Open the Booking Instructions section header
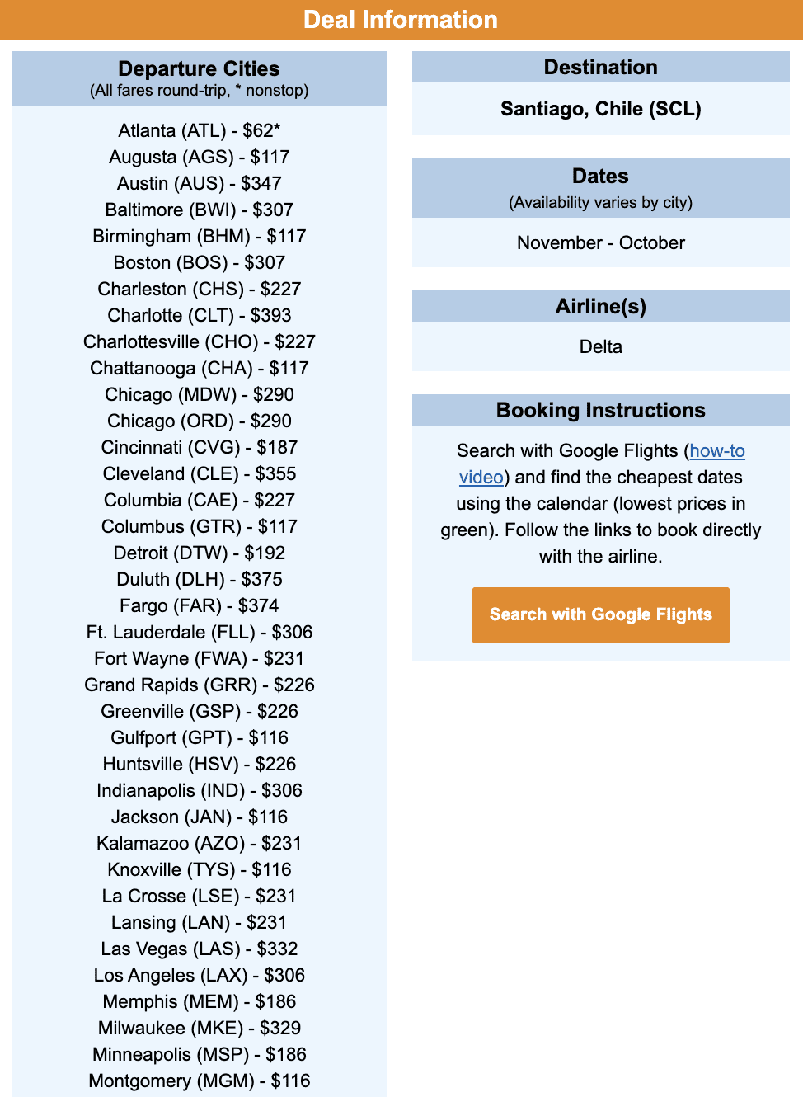 (x=600, y=410)
